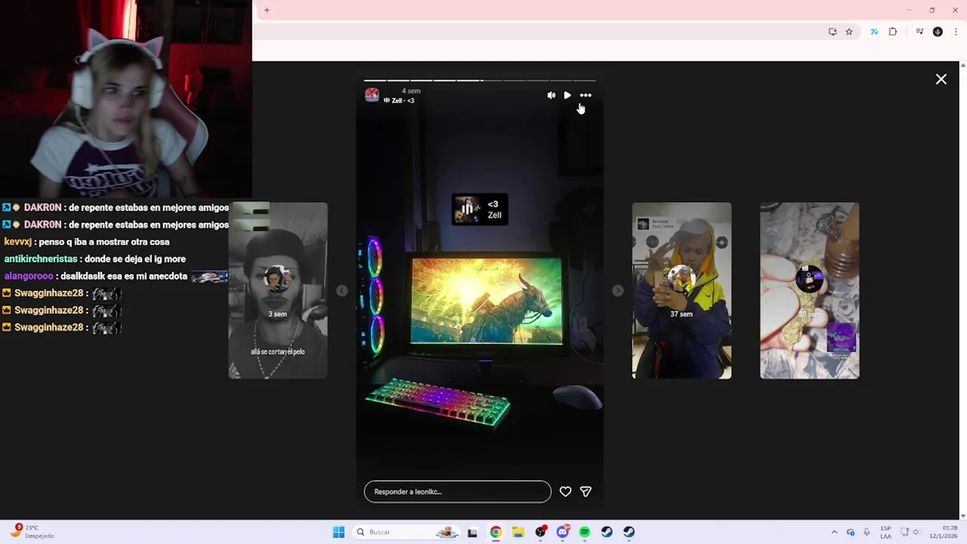Screen dimensions: 967x544
Task: Open the Chrome extensions puzzle icon
Action: 893,32
